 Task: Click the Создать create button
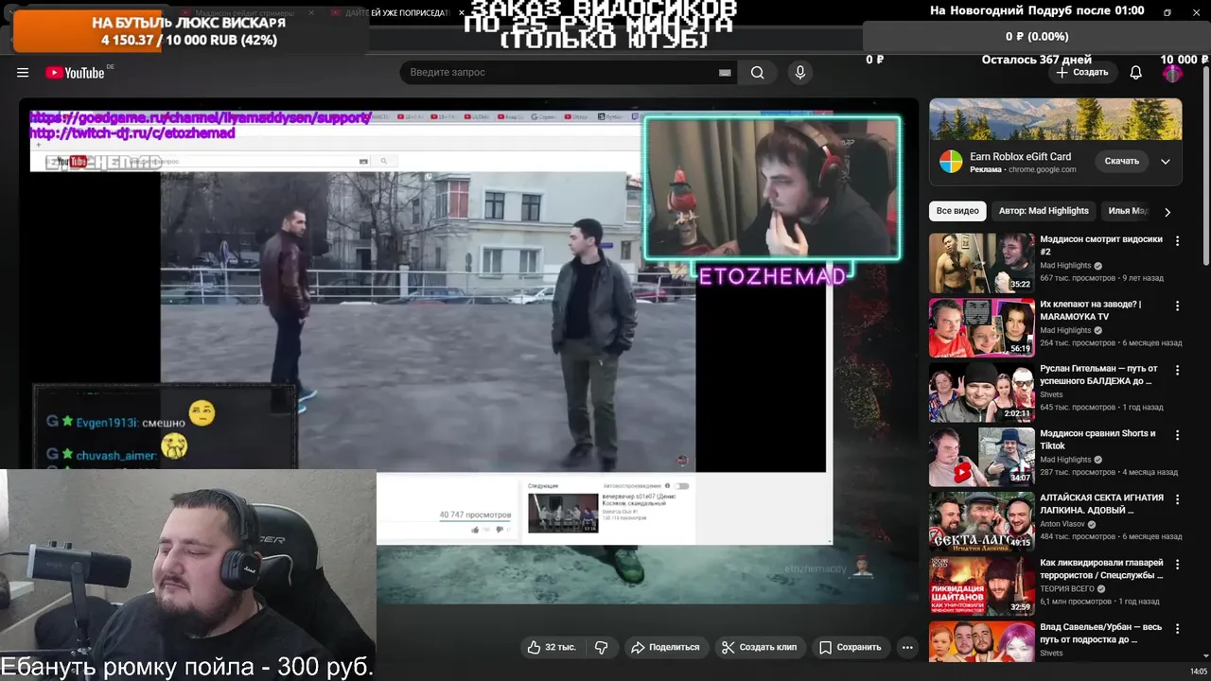tap(1082, 73)
